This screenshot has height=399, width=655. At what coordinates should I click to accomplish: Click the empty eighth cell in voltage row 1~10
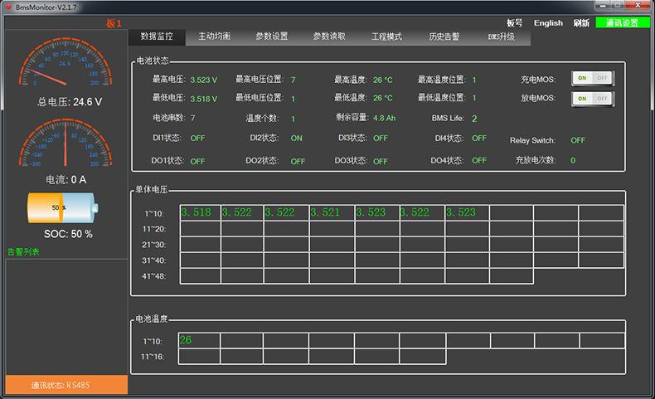(512, 212)
